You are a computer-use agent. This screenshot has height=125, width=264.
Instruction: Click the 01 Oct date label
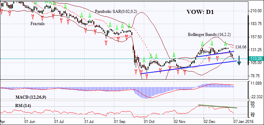[150, 121]
